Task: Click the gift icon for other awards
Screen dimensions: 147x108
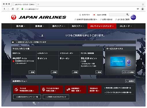Action: pos(44,89)
